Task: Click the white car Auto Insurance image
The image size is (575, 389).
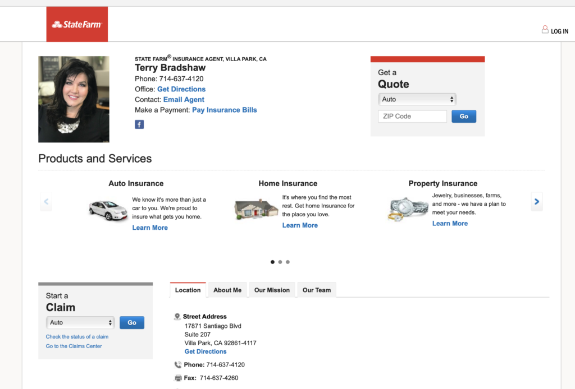Action: click(x=108, y=210)
